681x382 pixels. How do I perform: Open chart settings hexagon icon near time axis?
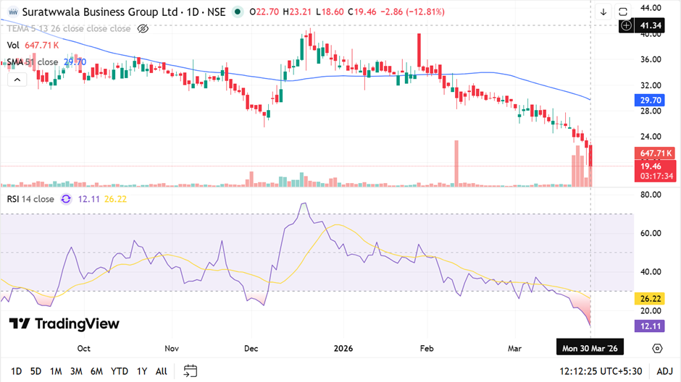tap(656, 348)
